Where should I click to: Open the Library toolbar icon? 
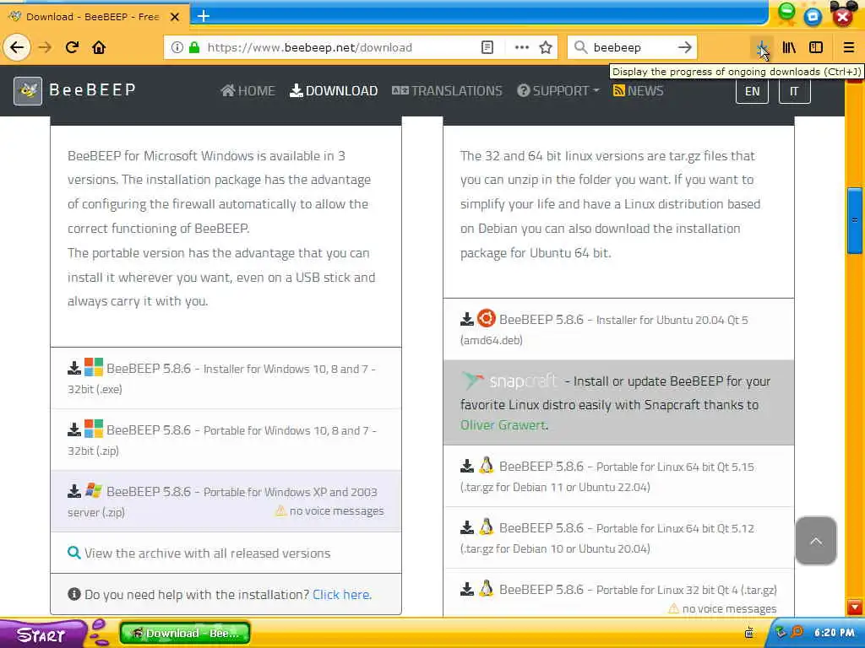coord(789,48)
